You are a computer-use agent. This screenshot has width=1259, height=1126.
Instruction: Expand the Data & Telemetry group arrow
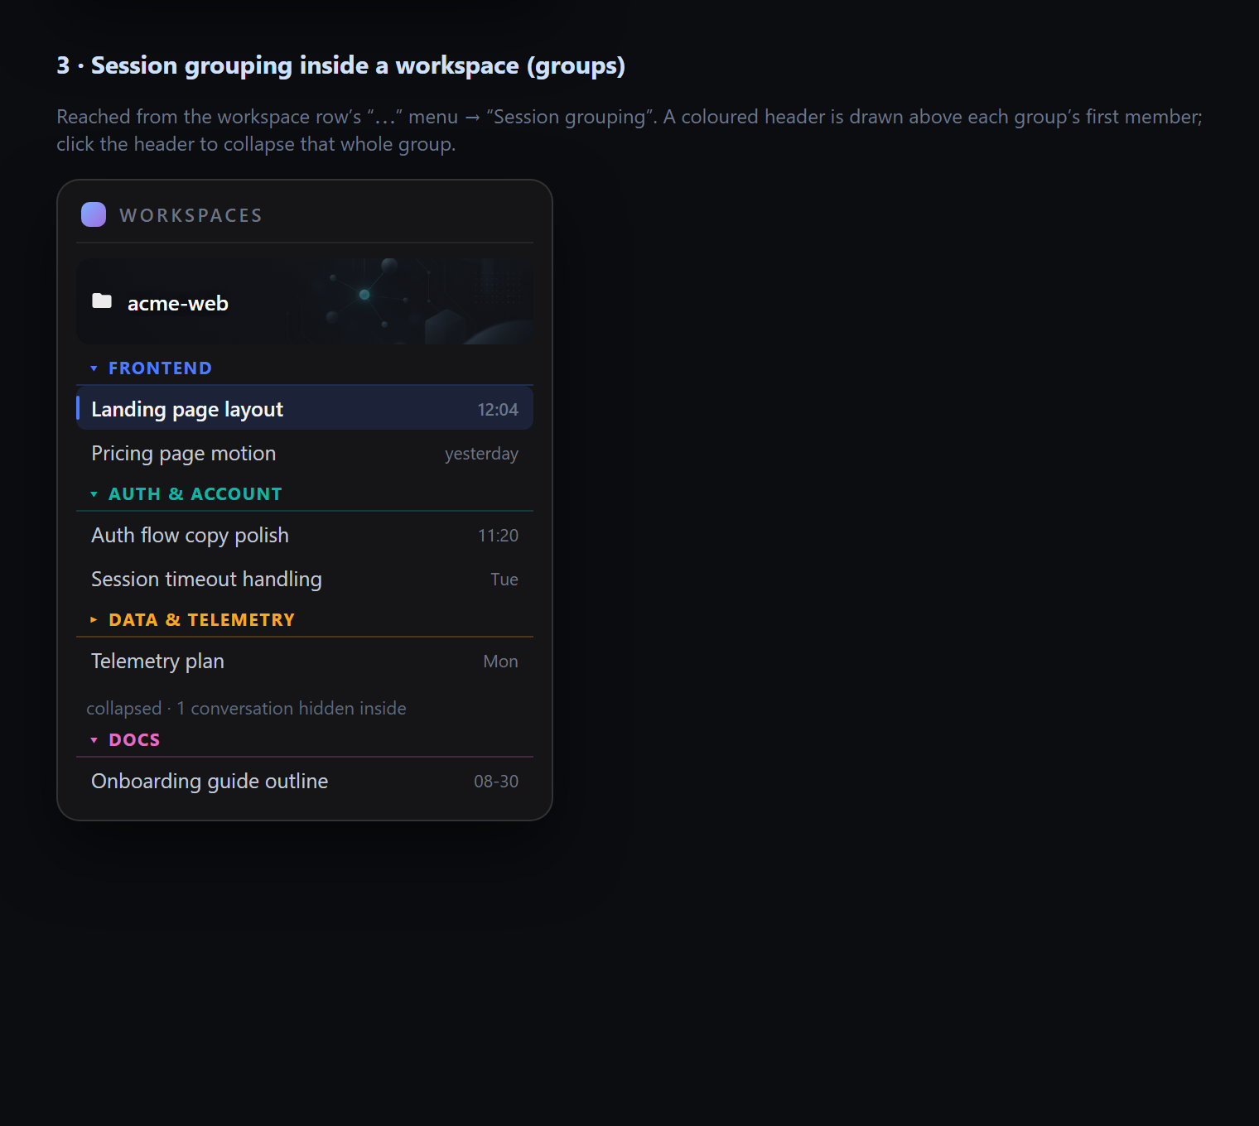tap(94, 619)
